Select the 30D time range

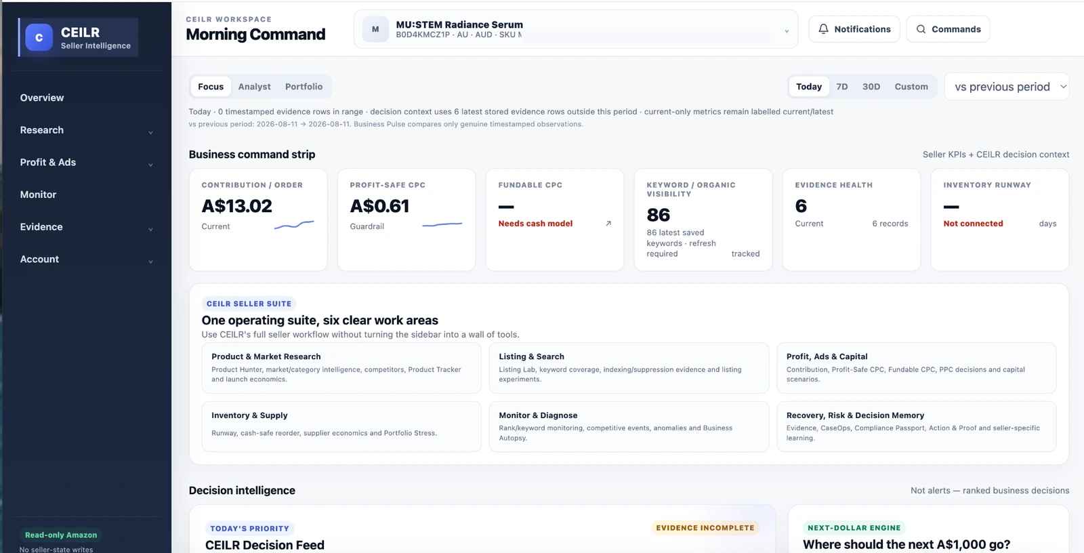point(871,87)
